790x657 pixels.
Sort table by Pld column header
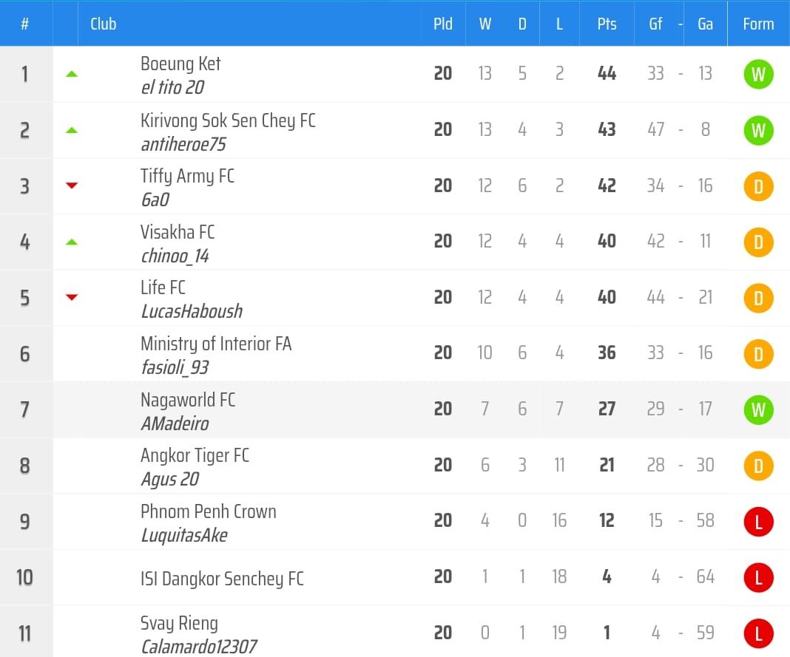point(442,24)
